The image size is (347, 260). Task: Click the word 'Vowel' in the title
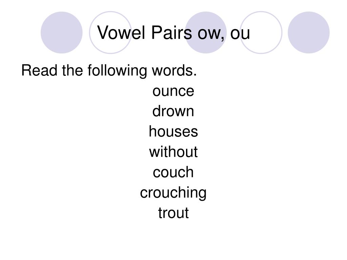tap(121, 33)
